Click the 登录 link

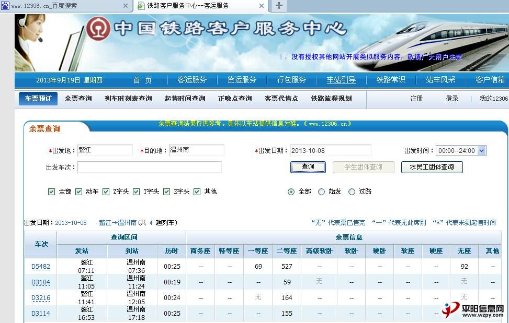coord(452,99)
